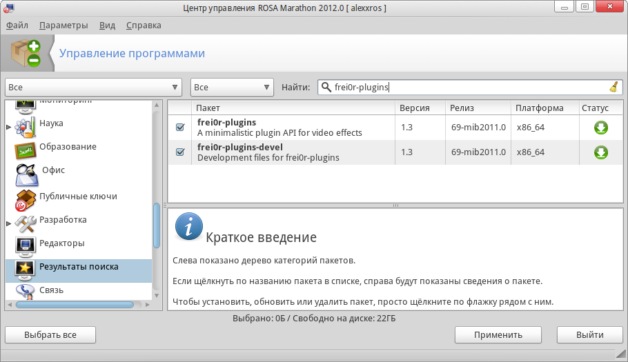The image size is (628, 362).
Task: Open the Справка menu
Action: pyautogui.click(x=144, y=26)
